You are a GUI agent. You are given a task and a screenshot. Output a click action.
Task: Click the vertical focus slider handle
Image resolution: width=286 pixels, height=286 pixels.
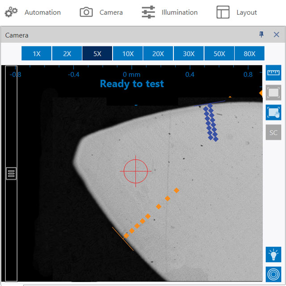pos(11,173)
